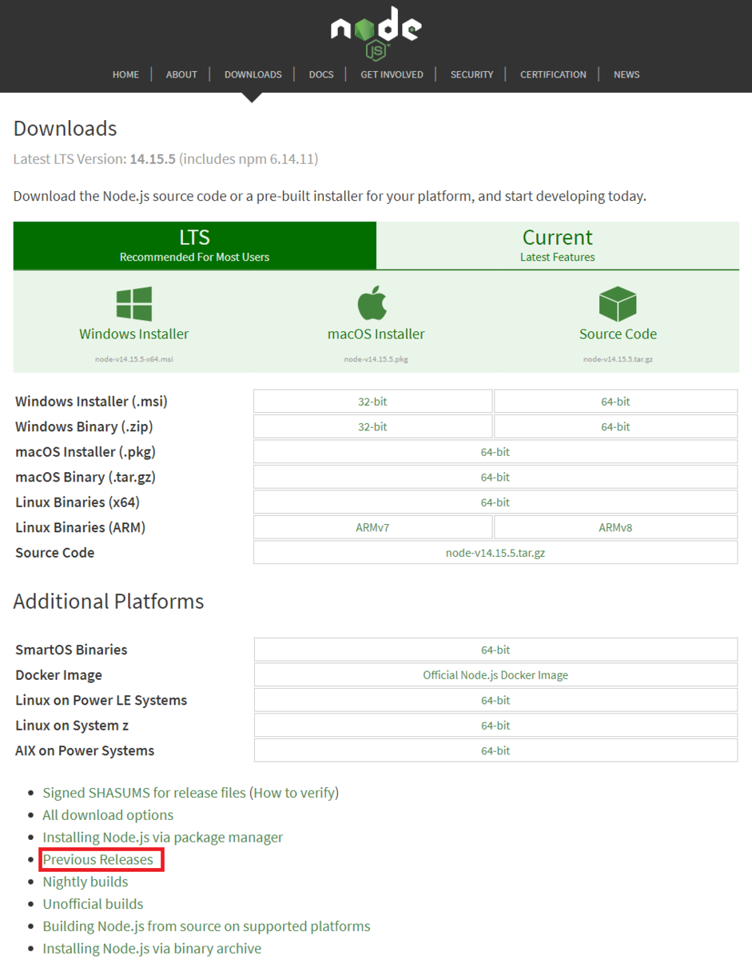Open Official Node.js Docker Image link
Viewport: 752px width, 960px height.
495,675
